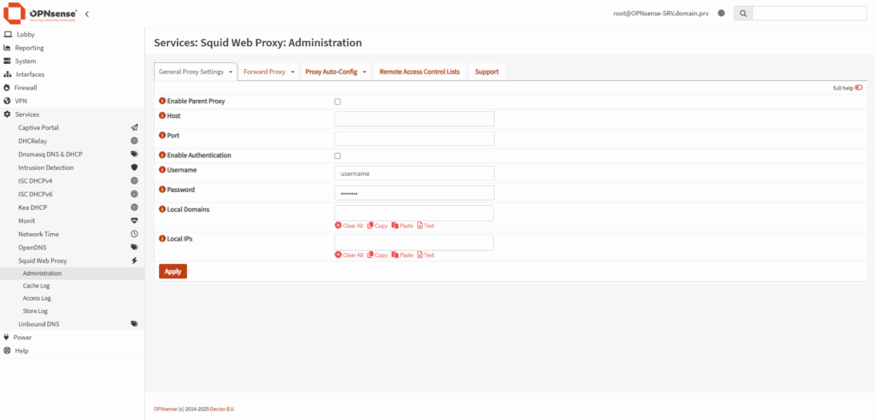The width and height of the screenshot is (875, 420).
Task: Switch to the Support tab
Action: pyautogui.click(x=486, y=72)
